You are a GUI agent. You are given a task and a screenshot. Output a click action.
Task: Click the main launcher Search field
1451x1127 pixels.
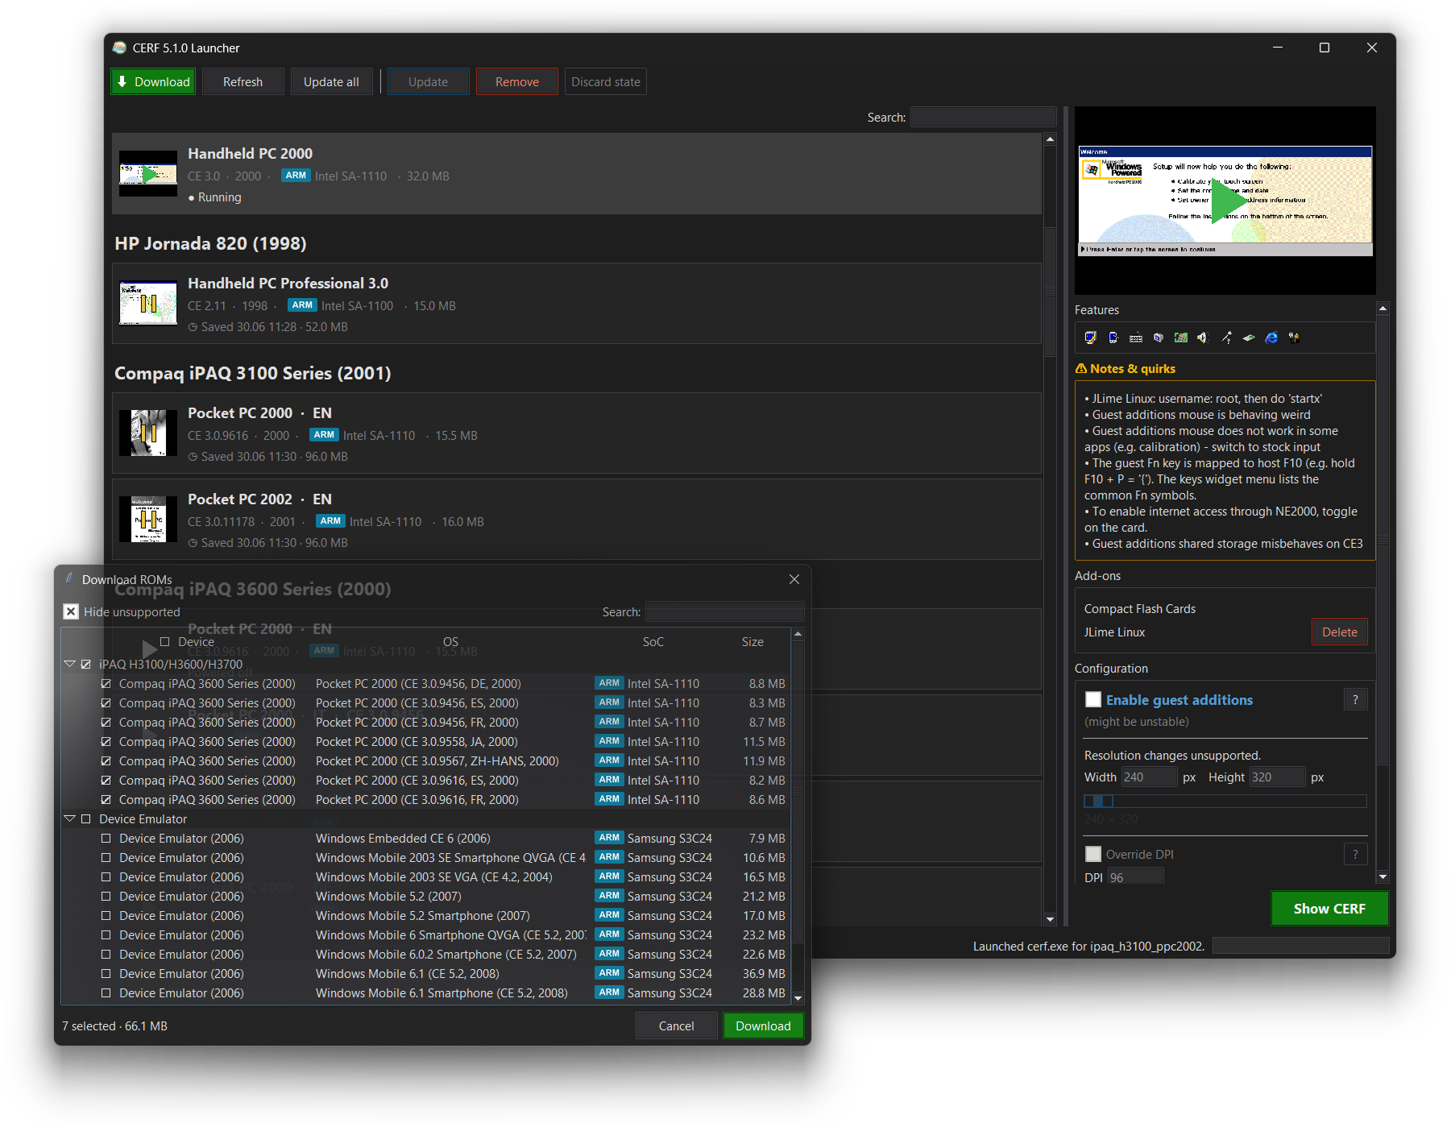click(983, 117)
